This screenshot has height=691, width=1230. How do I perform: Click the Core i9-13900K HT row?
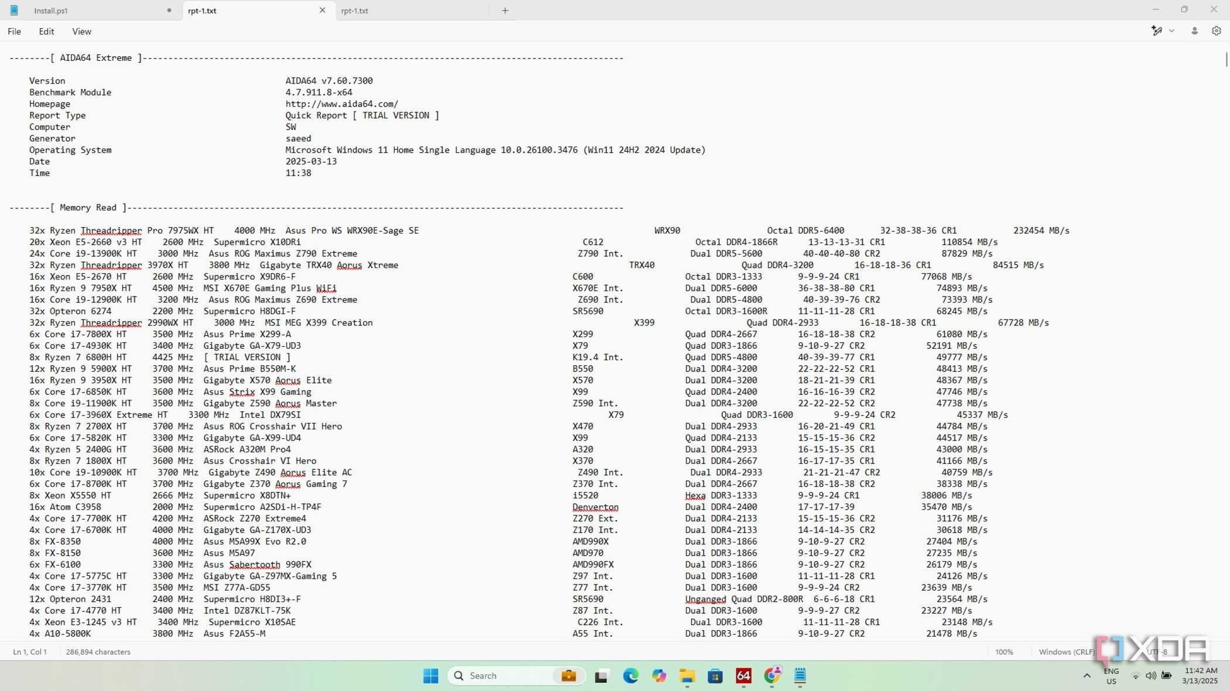511,254
